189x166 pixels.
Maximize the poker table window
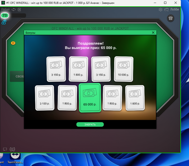tap(165, 3)
